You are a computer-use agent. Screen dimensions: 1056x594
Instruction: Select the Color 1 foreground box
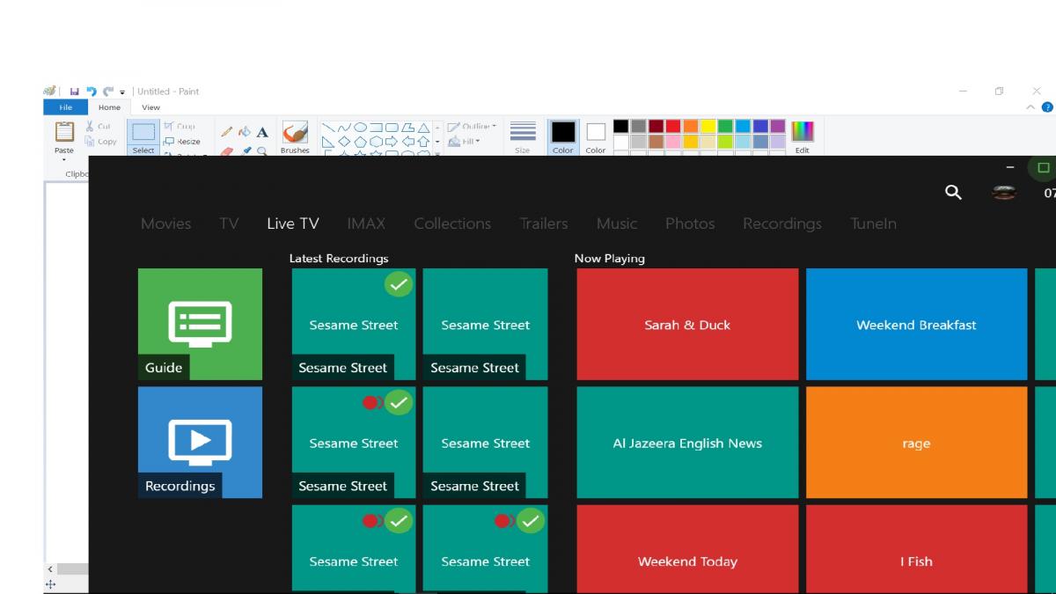pos(563,137)
